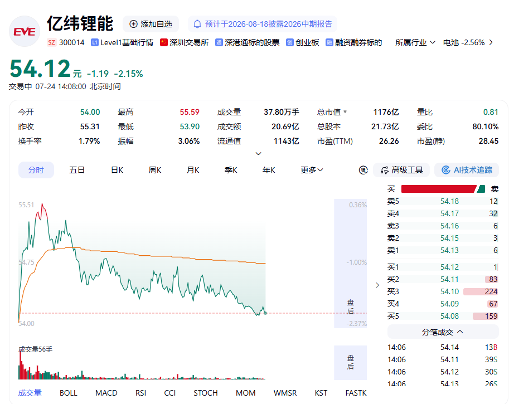Switch to 五日 chart tab
The image size is (509, 404).
click(77, 170)
